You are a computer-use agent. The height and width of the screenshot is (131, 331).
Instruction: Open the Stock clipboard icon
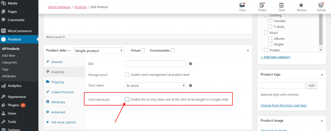[282, 5]
